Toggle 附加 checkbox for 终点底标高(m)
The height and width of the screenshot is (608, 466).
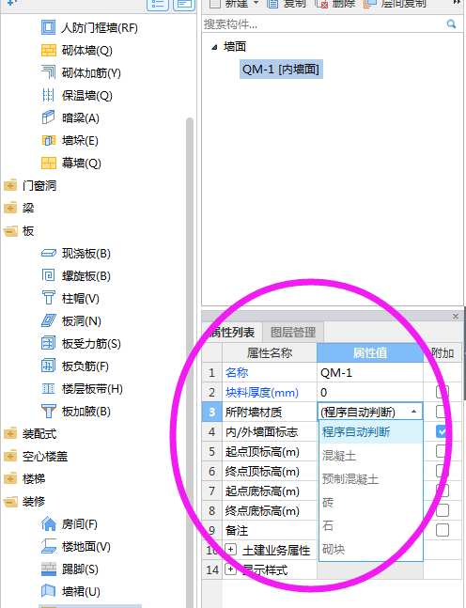click(443, 510)
